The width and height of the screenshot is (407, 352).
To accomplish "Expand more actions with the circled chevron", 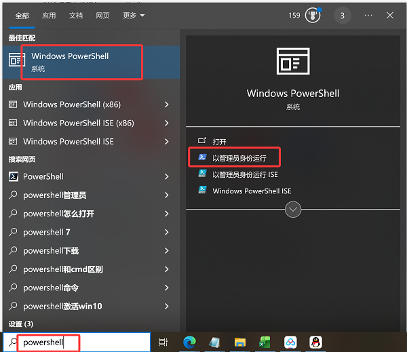I will [293, 210].
